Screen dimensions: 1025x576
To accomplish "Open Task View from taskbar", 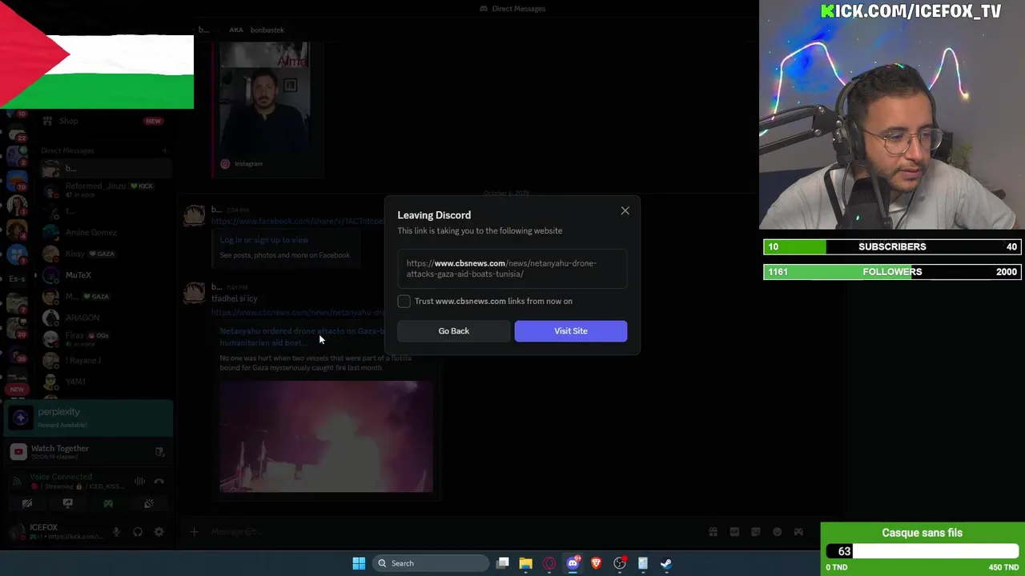I will click(502, 563).
